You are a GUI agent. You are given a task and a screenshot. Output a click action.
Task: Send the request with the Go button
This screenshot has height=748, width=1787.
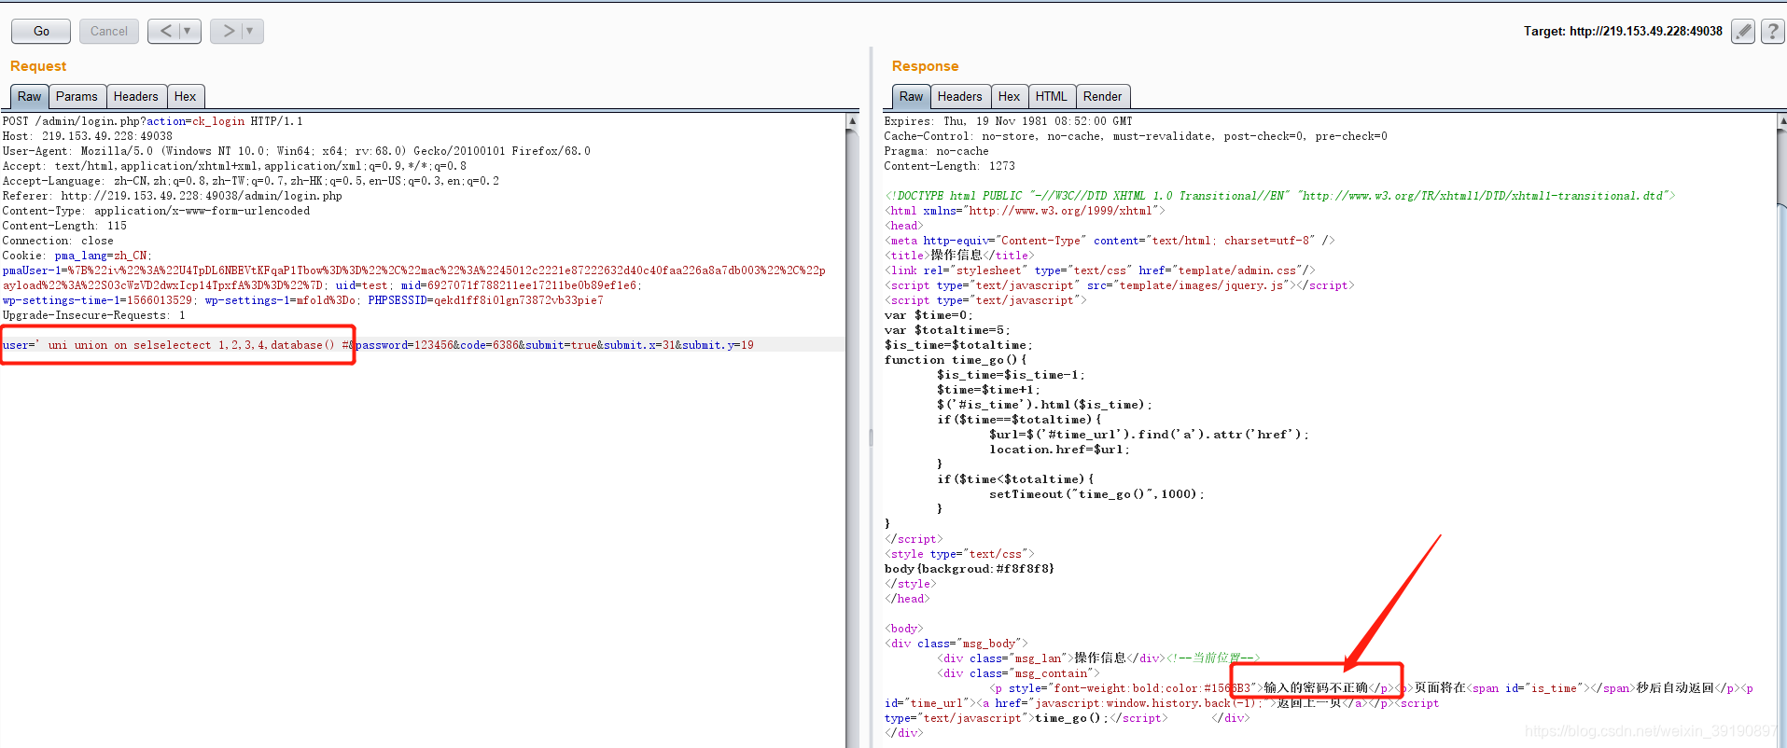pos(41,31)
